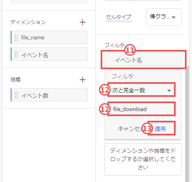Click the セルタイプ label
Screen dimensions: 192x182
(119, 17)
